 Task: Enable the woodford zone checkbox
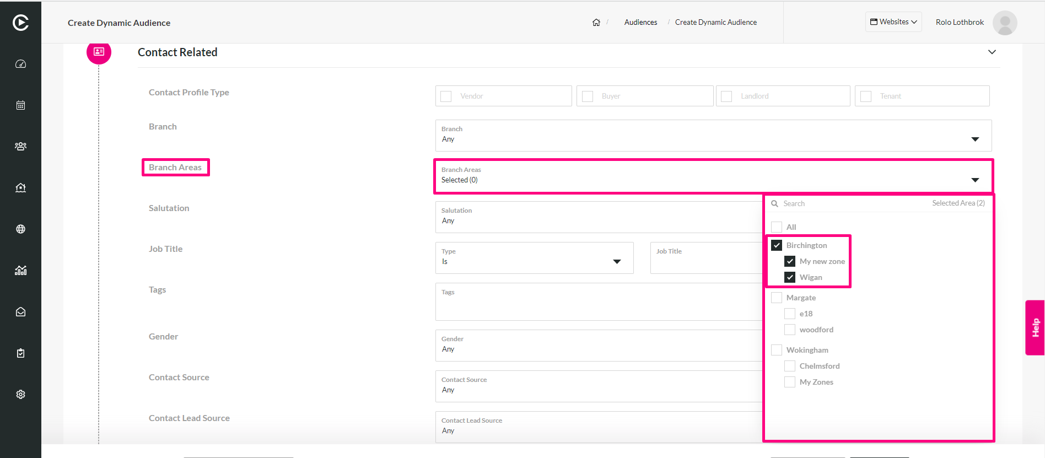pos(790,330)
